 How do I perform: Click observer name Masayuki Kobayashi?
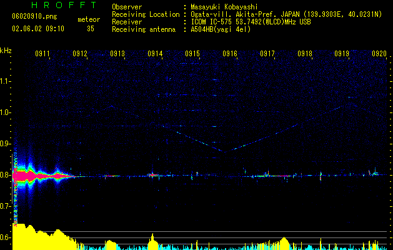click(x=224, y=7)
